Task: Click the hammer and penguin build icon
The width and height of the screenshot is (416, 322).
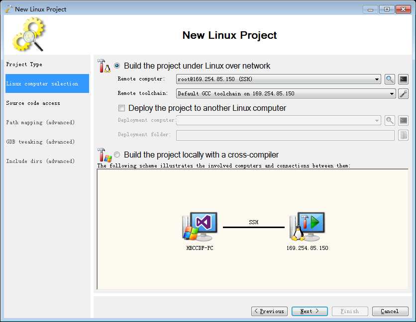Action: (x=104, y=66)
